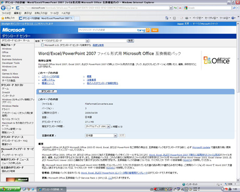Click the Favorites star button

(8, 18)
